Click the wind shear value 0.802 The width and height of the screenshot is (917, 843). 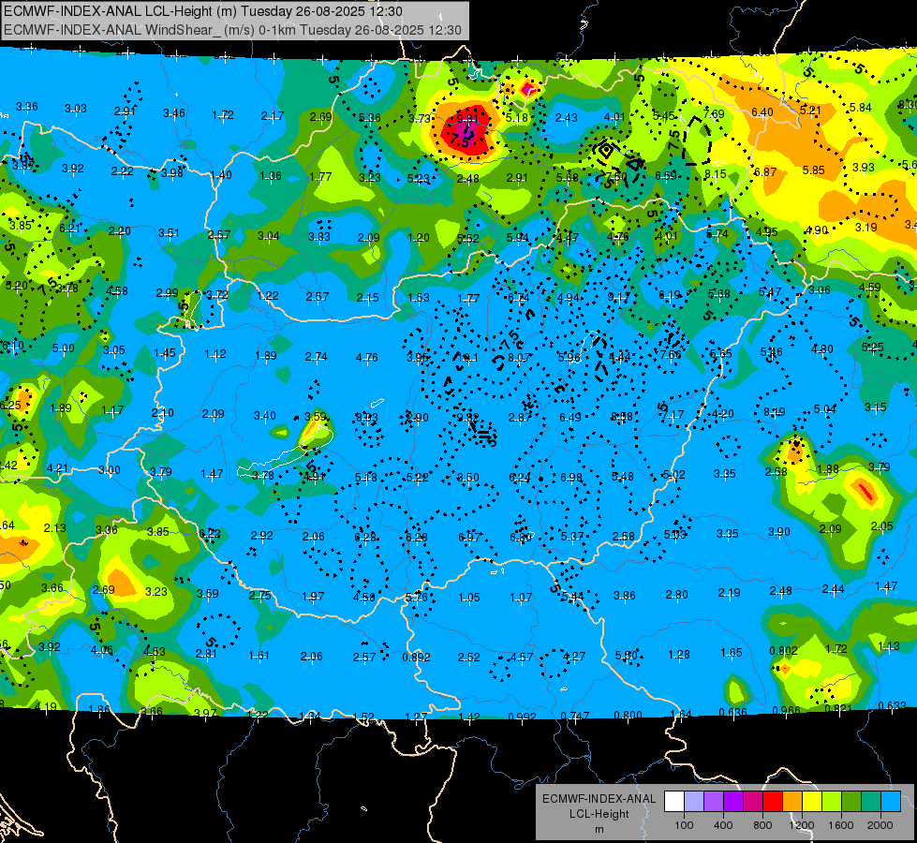pos(783,651)
